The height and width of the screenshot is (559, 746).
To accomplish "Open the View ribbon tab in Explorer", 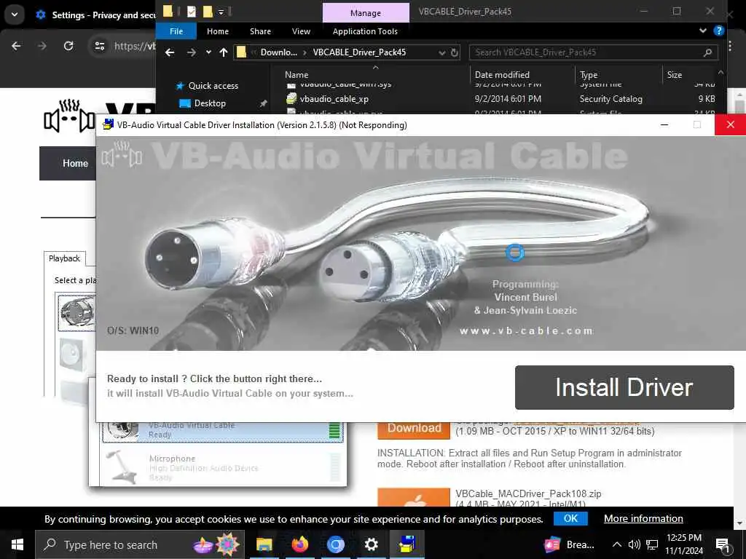I will (301, 31).
